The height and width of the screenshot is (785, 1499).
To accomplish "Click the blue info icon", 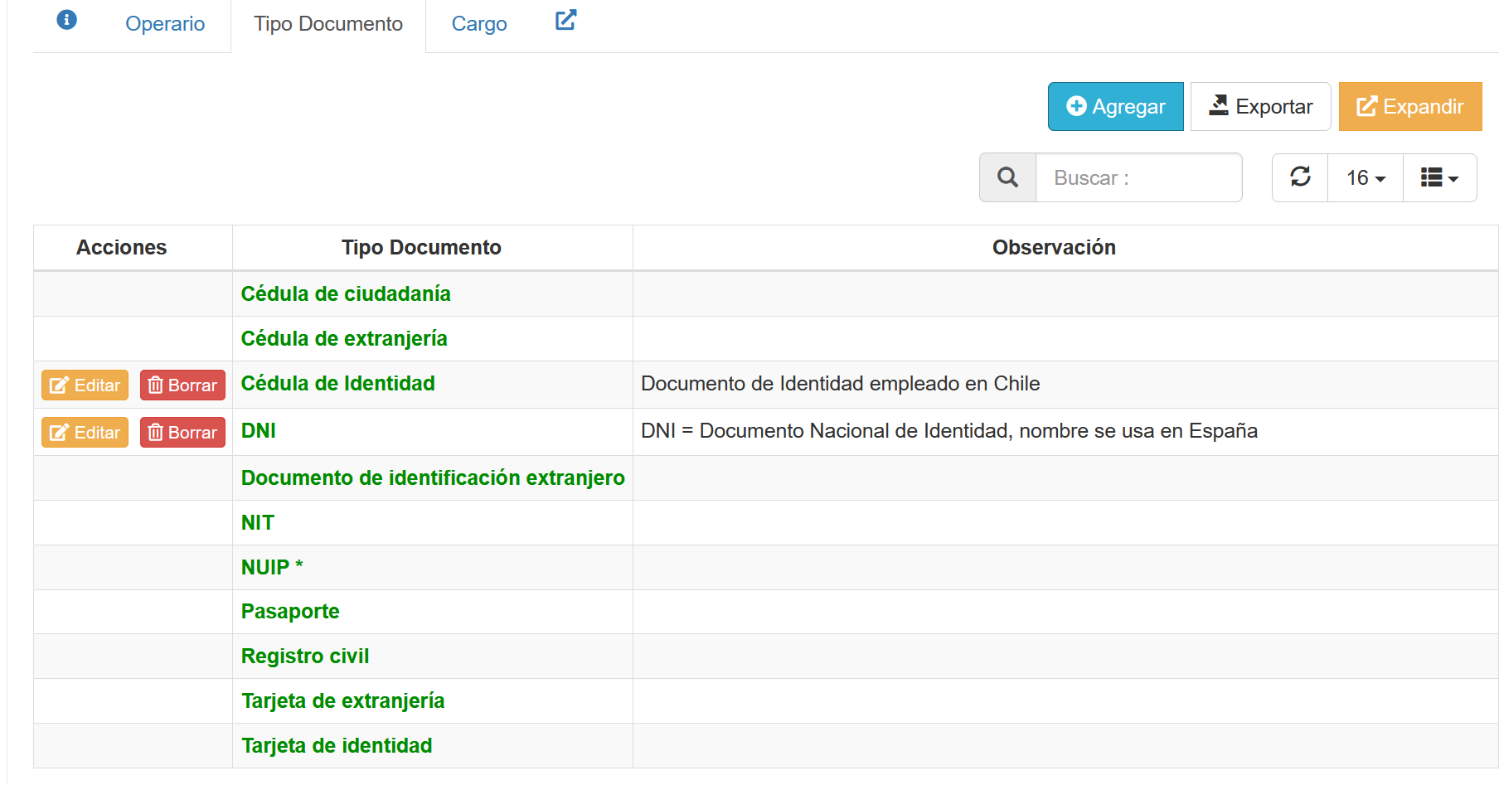I will coord(67,20).
